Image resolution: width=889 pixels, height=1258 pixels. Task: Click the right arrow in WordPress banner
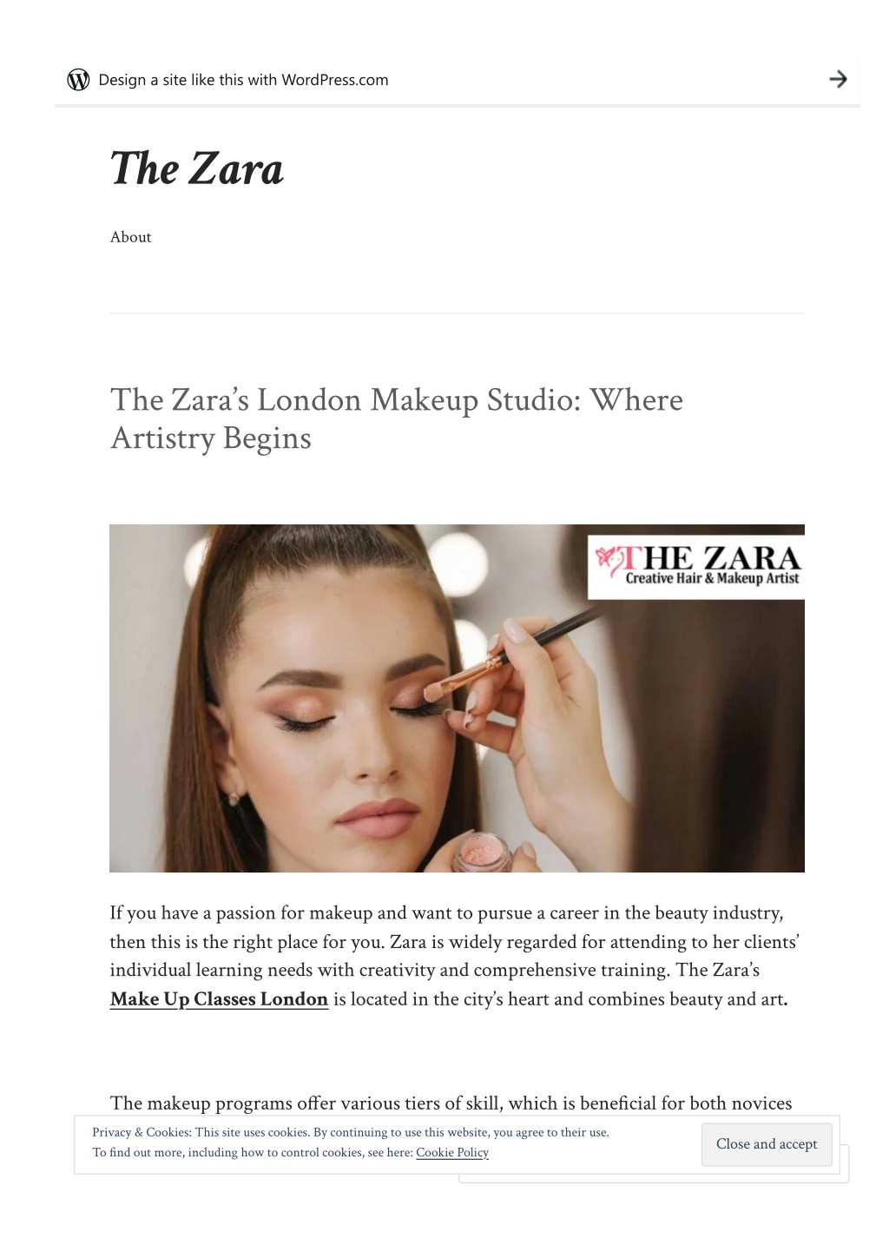click(838, 79)
